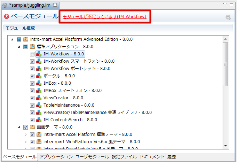Click the package icon for 画面テーマ
The height and width of the screenshot is (162, 237).
32,127
